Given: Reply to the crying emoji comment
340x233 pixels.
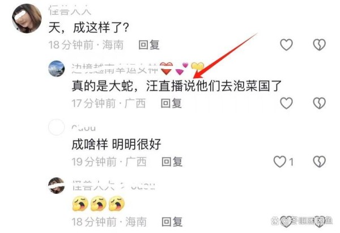Looking at the screenshot, I should pyautogui.click(x=172, y=222).
